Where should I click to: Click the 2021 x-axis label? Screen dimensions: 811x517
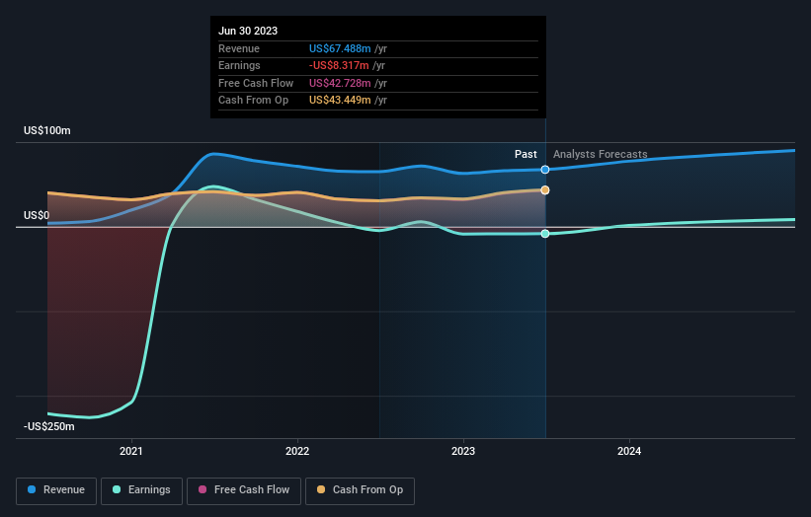[x=131, y=451]
